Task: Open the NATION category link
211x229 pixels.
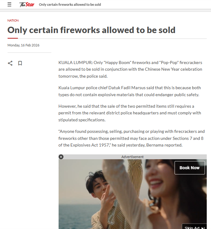Action: click(x=13, y=20)
